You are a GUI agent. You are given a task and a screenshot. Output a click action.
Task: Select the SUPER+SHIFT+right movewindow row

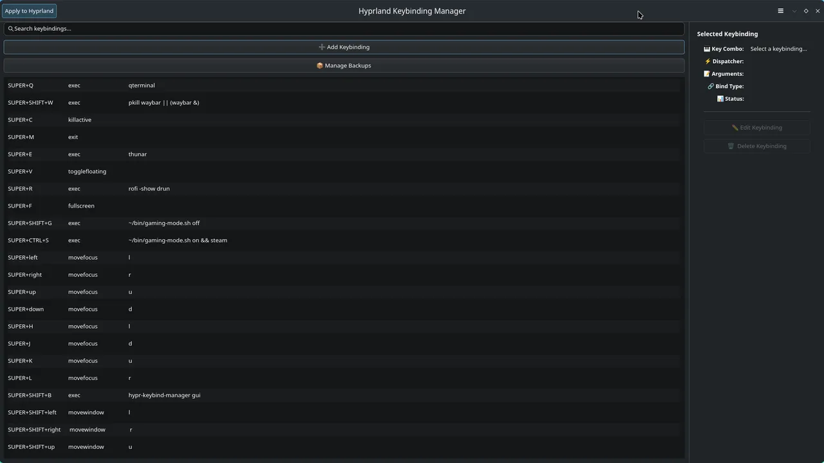342,430
